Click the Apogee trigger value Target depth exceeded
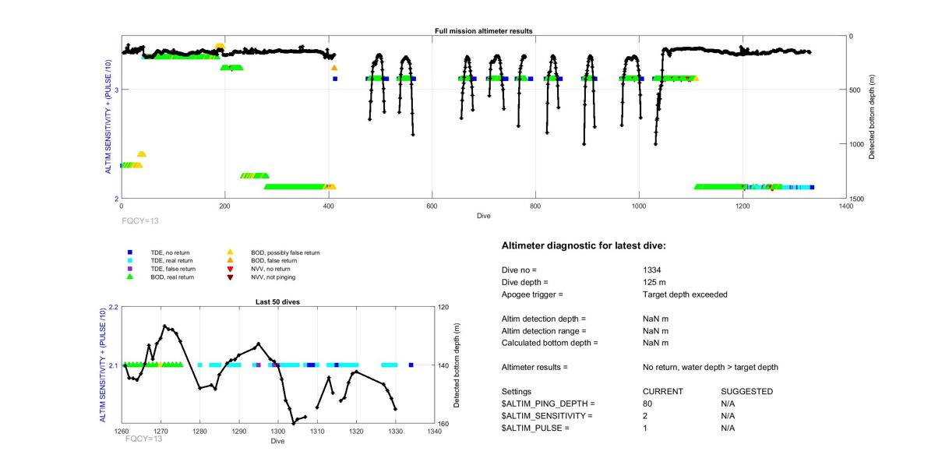This screenshot has height=476, width=935. (680, 294)
